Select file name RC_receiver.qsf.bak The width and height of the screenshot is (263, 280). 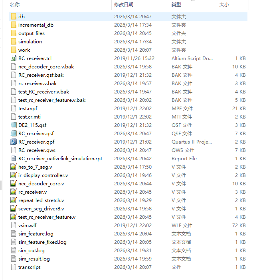tap(41, 75)
